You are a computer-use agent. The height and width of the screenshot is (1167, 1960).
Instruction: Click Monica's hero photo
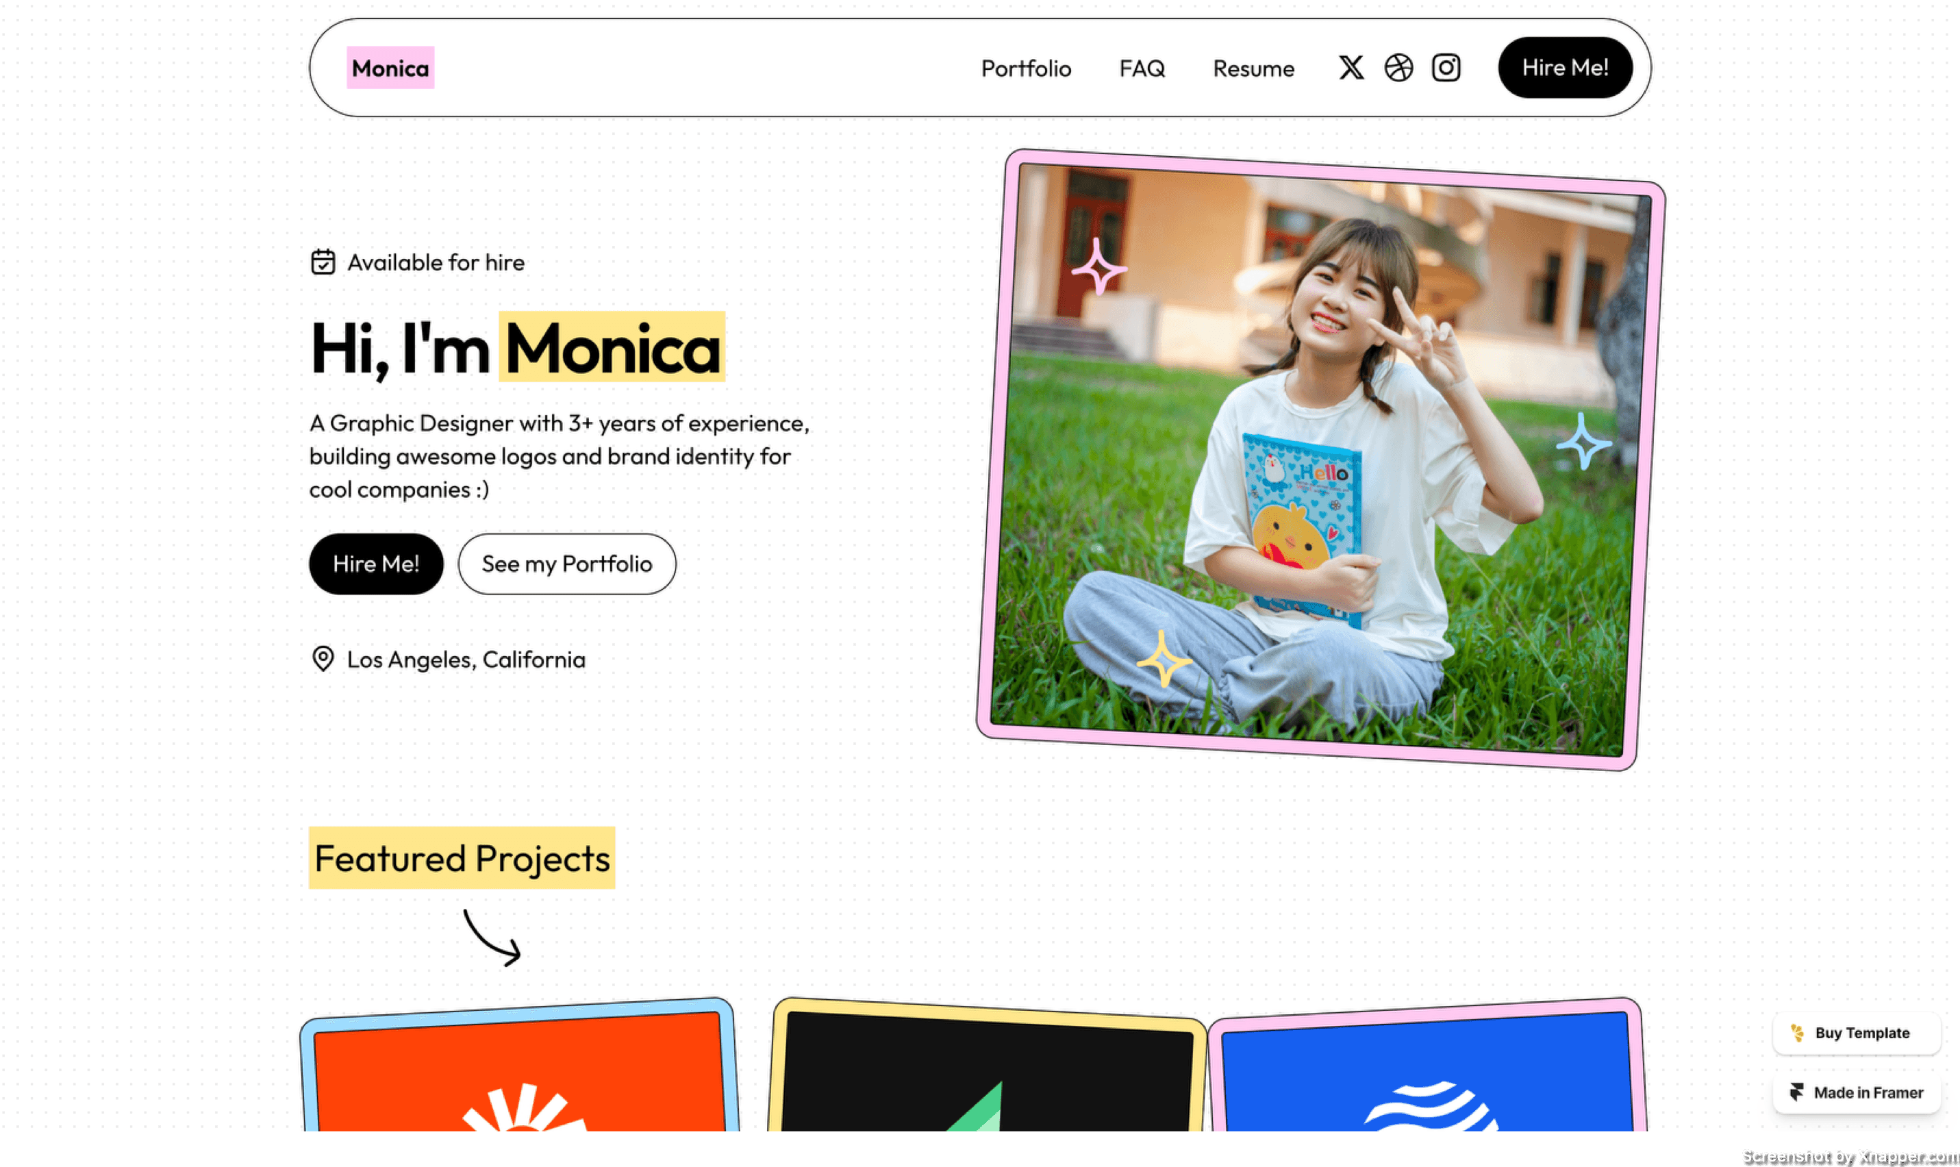tap(1321, 460)
